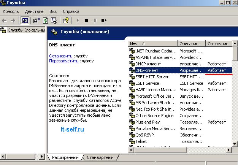Switch to the Расширенный tab
238x165 pixels.
pos(65,157)
